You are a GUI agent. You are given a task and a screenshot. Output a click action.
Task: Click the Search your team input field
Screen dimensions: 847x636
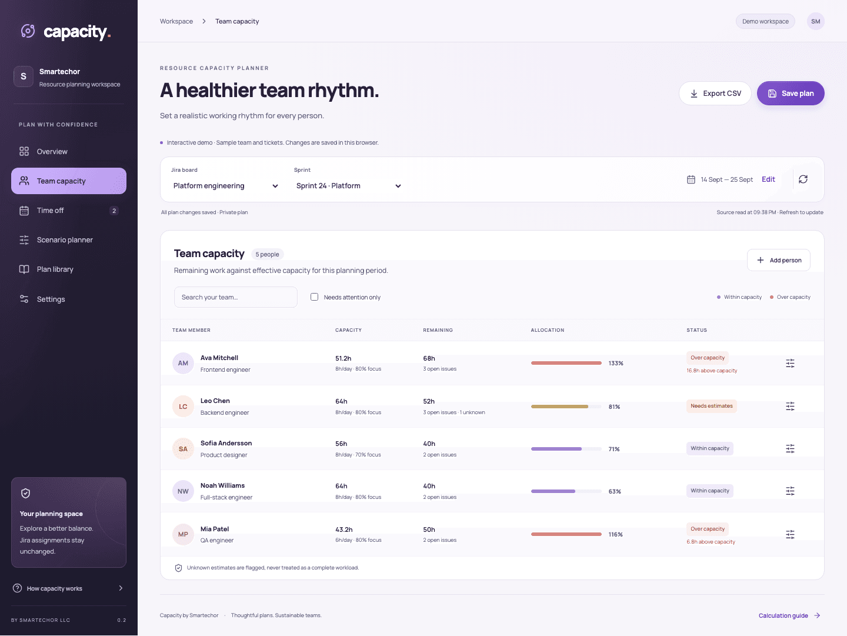point(236,297)
